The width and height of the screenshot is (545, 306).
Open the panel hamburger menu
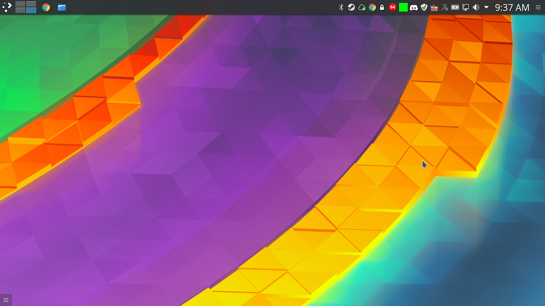pos(538,7)
